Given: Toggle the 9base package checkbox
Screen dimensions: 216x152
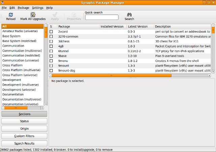Looking at the screenshot, I should click(51, 56).
